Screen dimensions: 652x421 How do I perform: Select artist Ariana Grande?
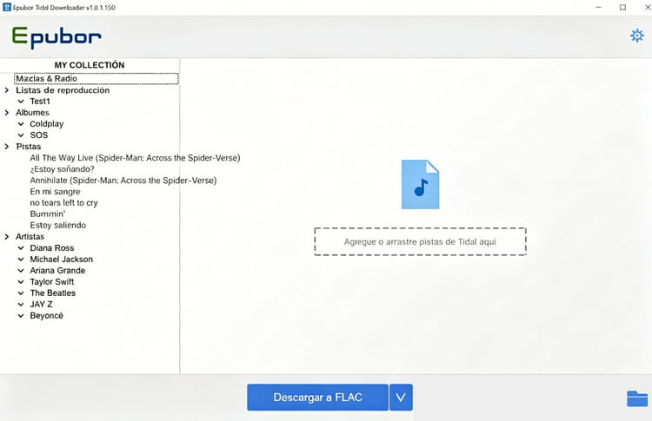coord(57,270)
